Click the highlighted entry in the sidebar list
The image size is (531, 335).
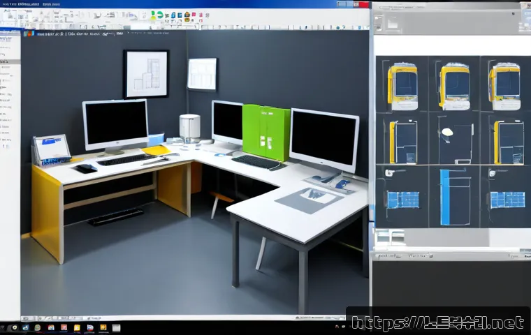pos(10,61)
